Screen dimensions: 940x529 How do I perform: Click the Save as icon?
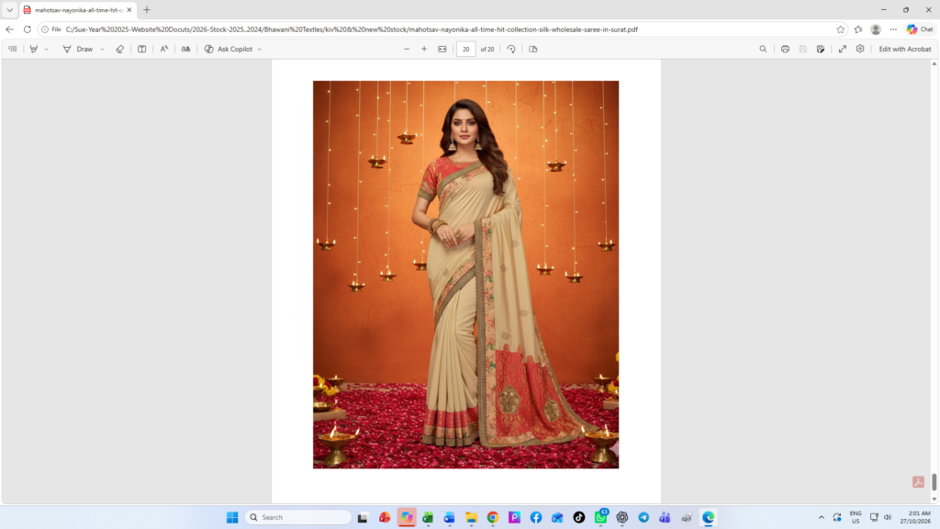tap(821, 50)
